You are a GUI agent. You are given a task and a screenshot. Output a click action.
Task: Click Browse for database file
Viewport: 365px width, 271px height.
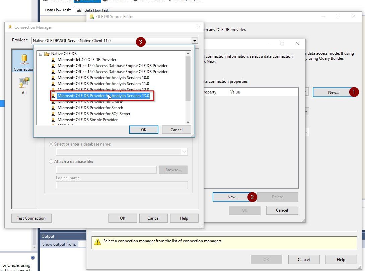(x=173, y=170)
